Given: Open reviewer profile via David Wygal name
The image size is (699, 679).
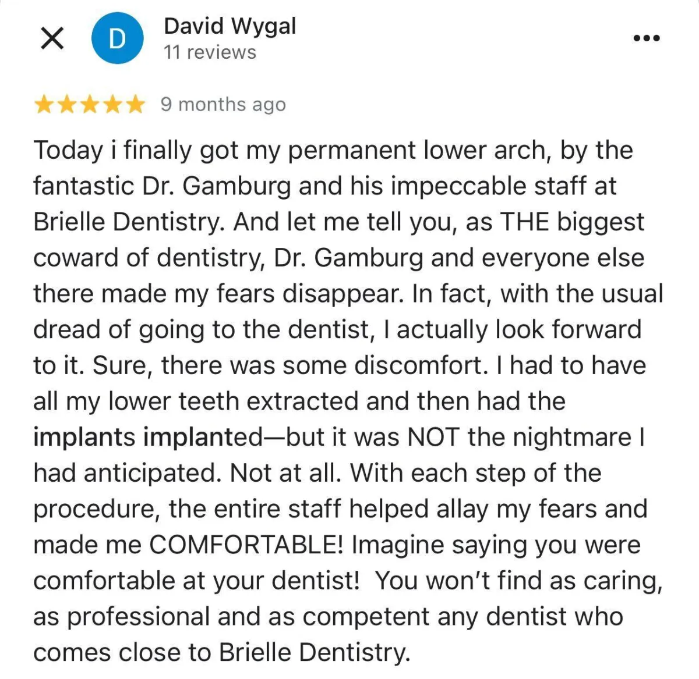Looking at the screenshot, I should 230,26.
